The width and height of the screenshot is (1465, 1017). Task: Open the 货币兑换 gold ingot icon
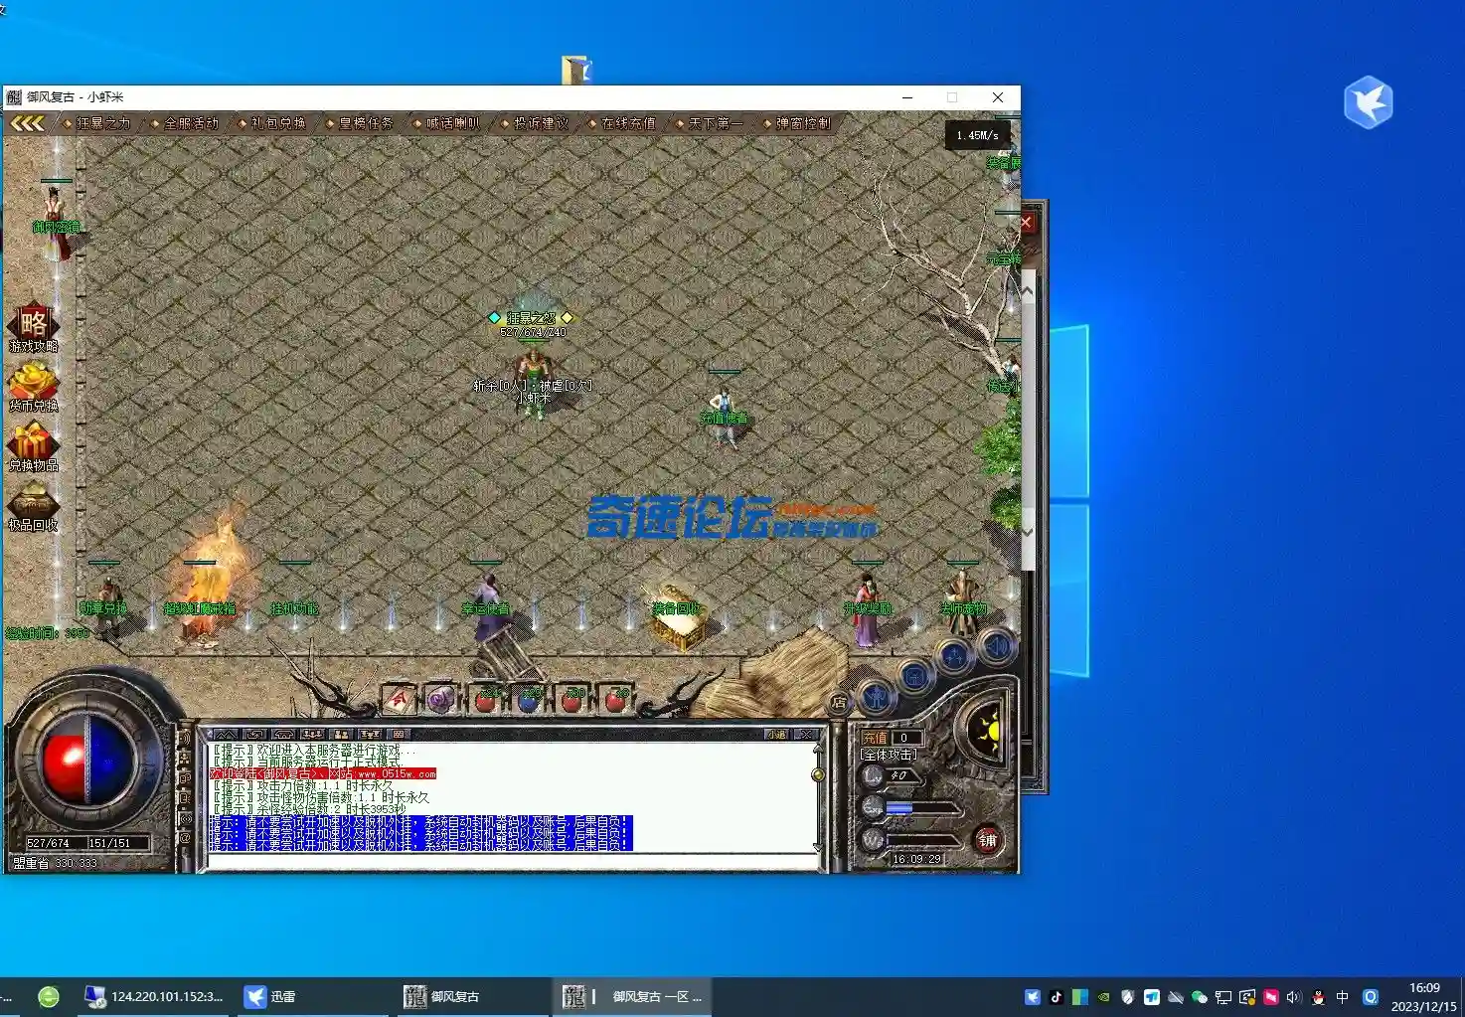(x=33, y=387)
